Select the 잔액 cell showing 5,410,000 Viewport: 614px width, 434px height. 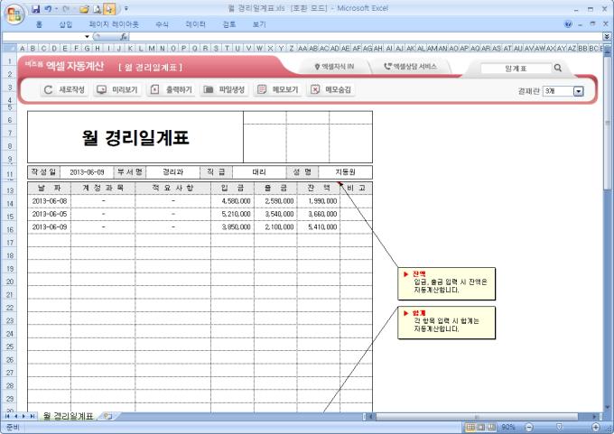pos(319,227)
